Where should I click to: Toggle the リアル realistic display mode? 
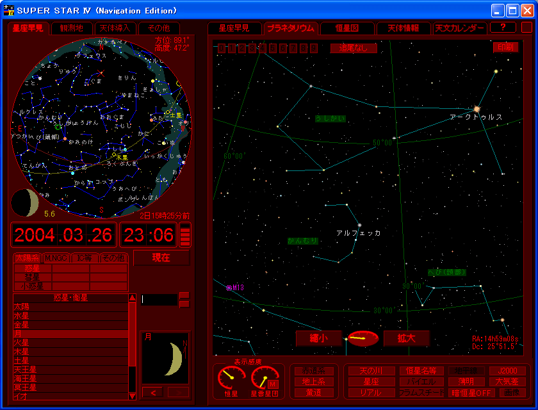tap(371, 393)
